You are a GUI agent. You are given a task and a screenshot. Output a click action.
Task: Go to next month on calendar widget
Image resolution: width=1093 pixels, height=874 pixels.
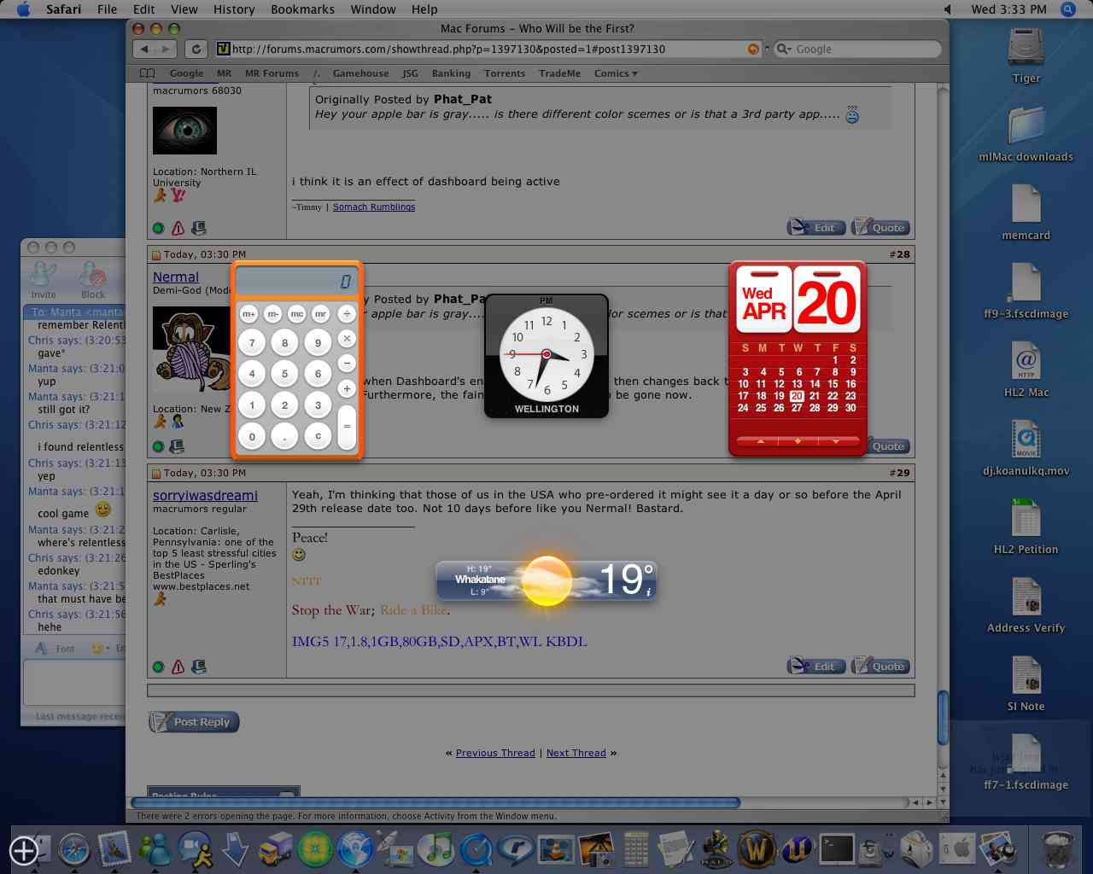[834, 441]
